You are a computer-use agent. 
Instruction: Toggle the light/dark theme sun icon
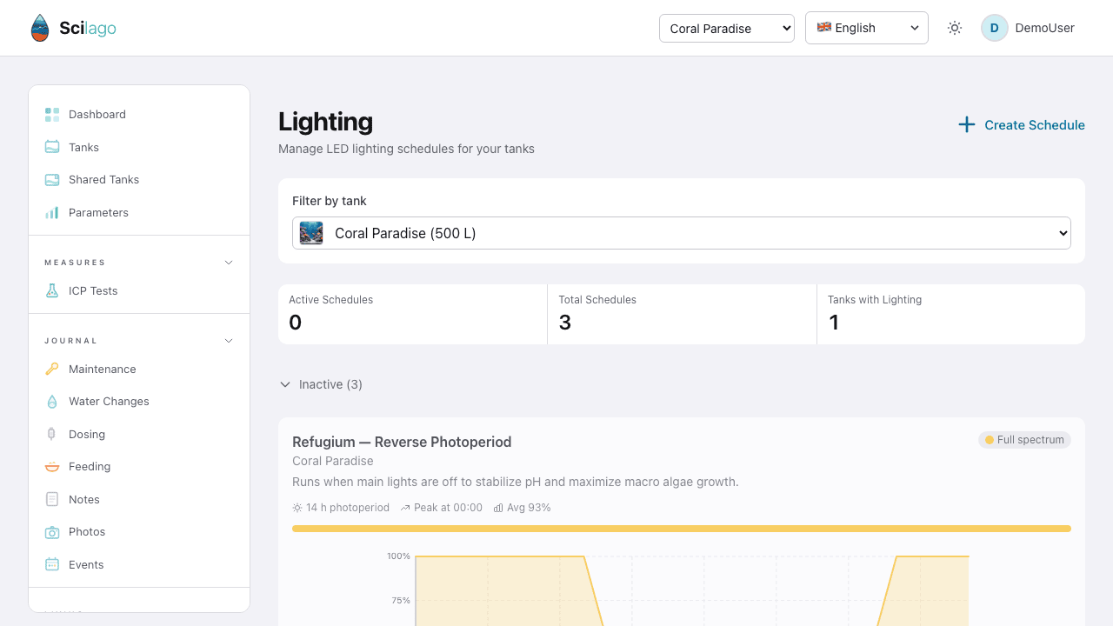(955, 28)
